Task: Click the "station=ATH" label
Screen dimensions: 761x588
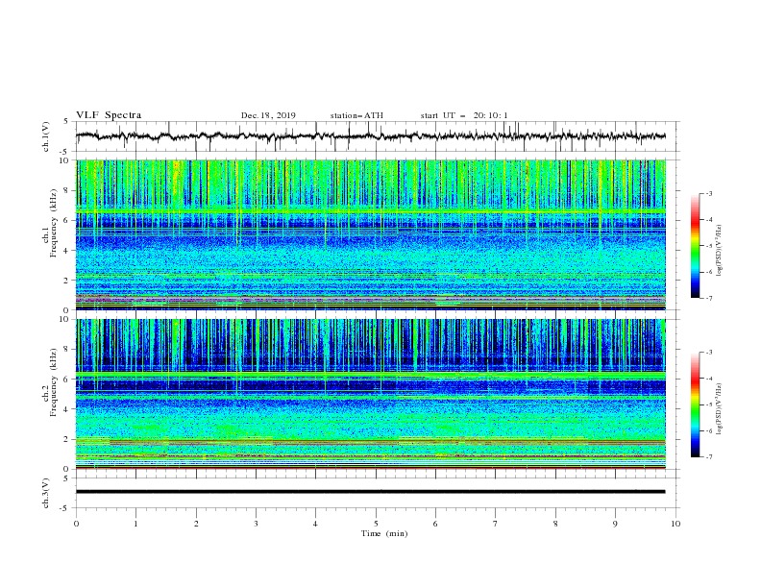Action: (356, 115)
